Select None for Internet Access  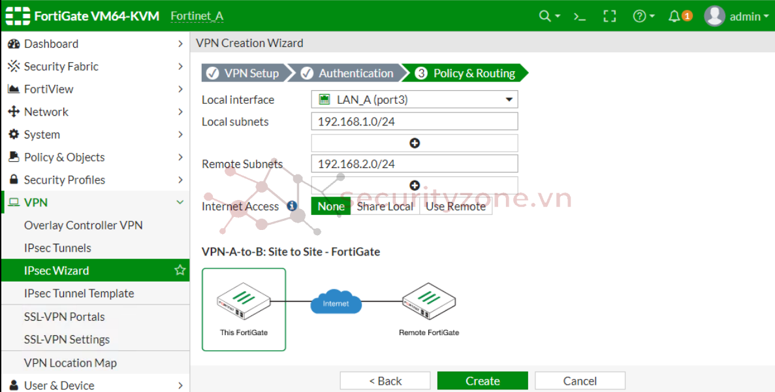click(330, 206)
